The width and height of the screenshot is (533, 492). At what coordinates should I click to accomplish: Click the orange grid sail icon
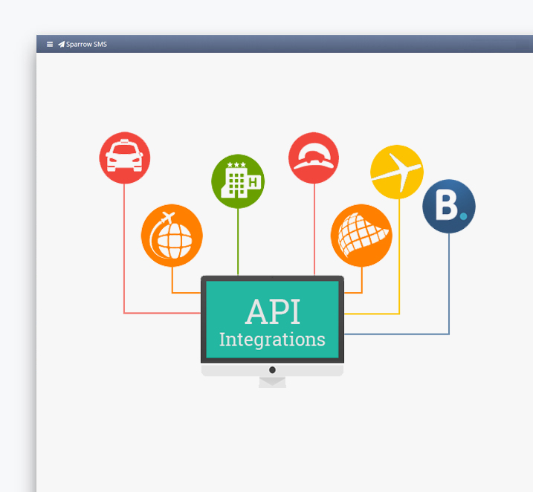click(361, 236)
